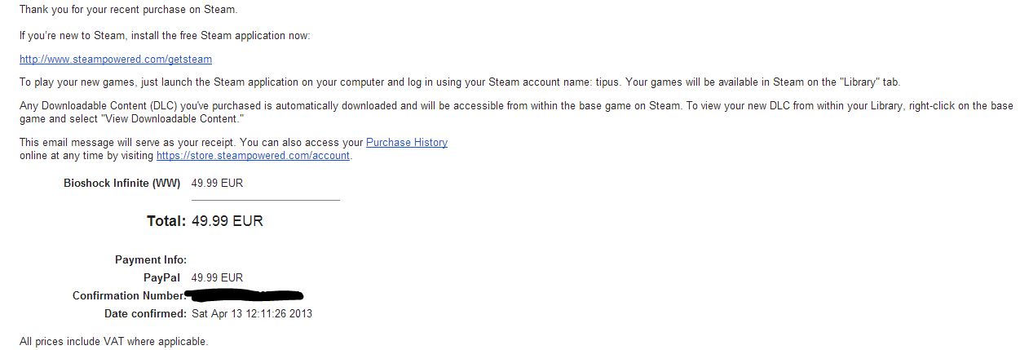Visit the store.steampowered.com/account link
1020x350 pixels.
pos(253,156)
